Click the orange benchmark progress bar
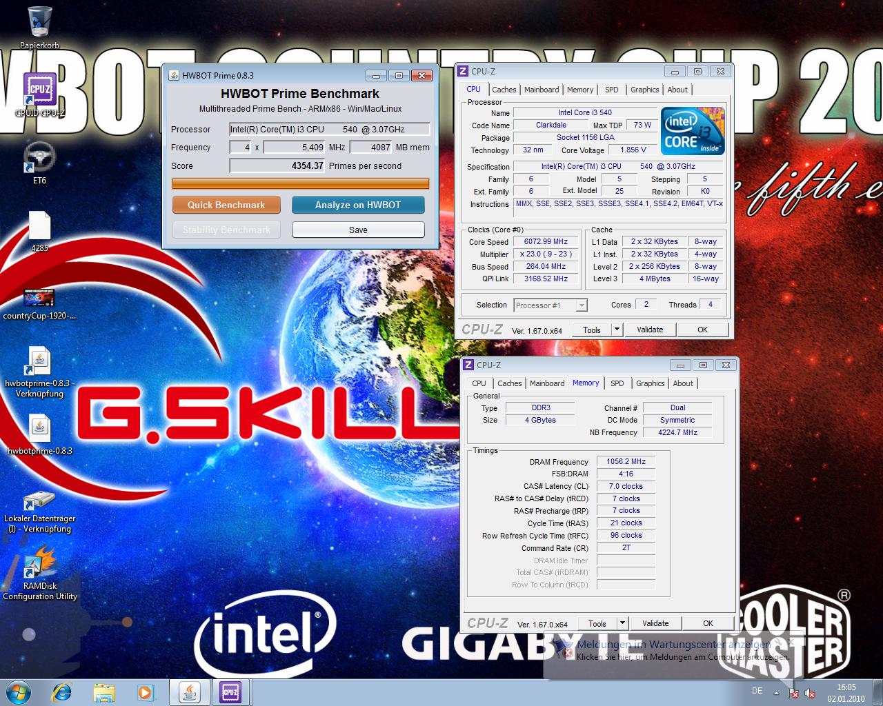This screenshot has width=883, height=706. pyautogui.click(x=301, y=183)
